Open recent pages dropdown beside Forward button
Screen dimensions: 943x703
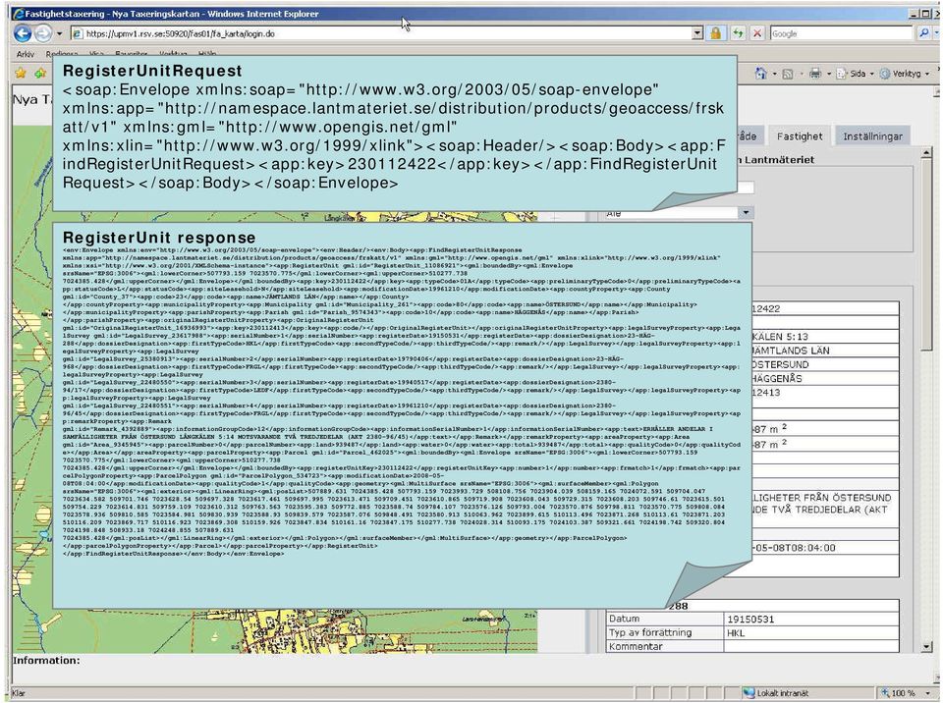click(59, 34)
